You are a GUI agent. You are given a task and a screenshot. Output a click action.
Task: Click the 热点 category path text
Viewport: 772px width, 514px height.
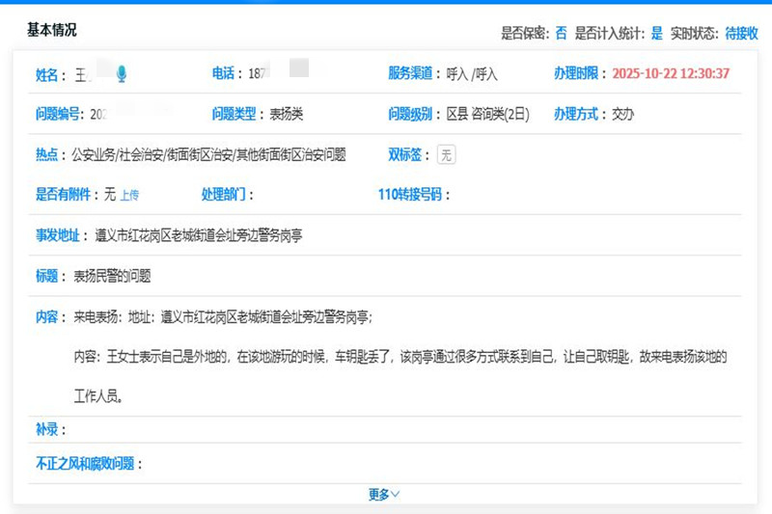tap(208, 155)
